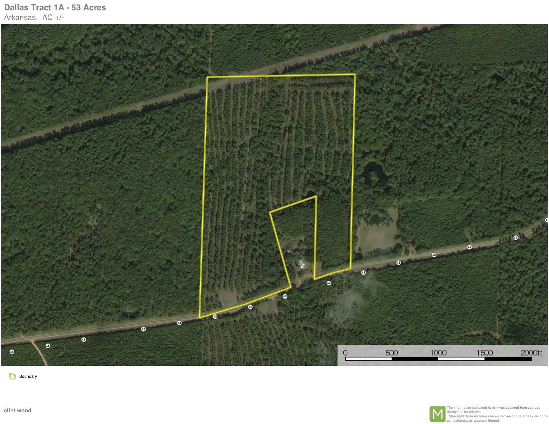Screen dimensions: 549x424
Task: Click the northeast corner of the yellow boundary
Action: (x=355, y=74)
